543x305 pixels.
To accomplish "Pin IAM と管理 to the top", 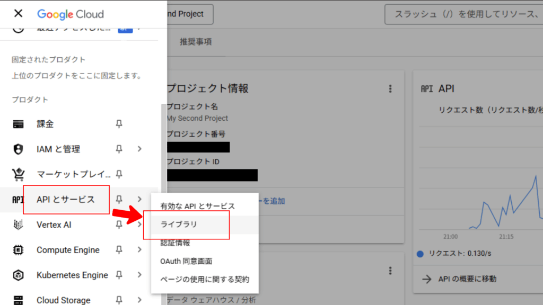I will point(119,149).
